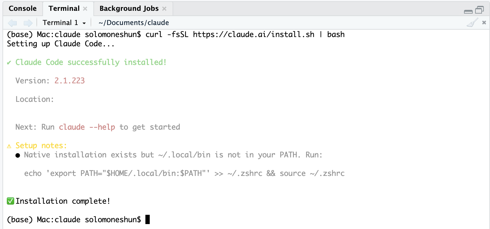Select the Terminal tab
The image size is (490, 229).
(x=64, y=8)
